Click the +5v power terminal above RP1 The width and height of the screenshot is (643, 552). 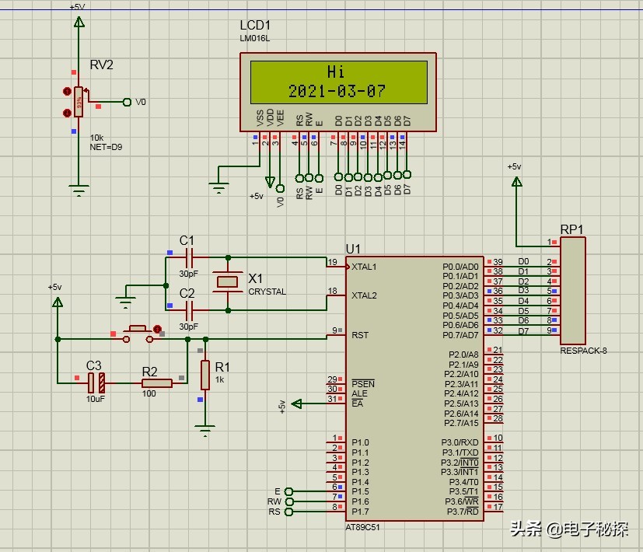[517, 182]
